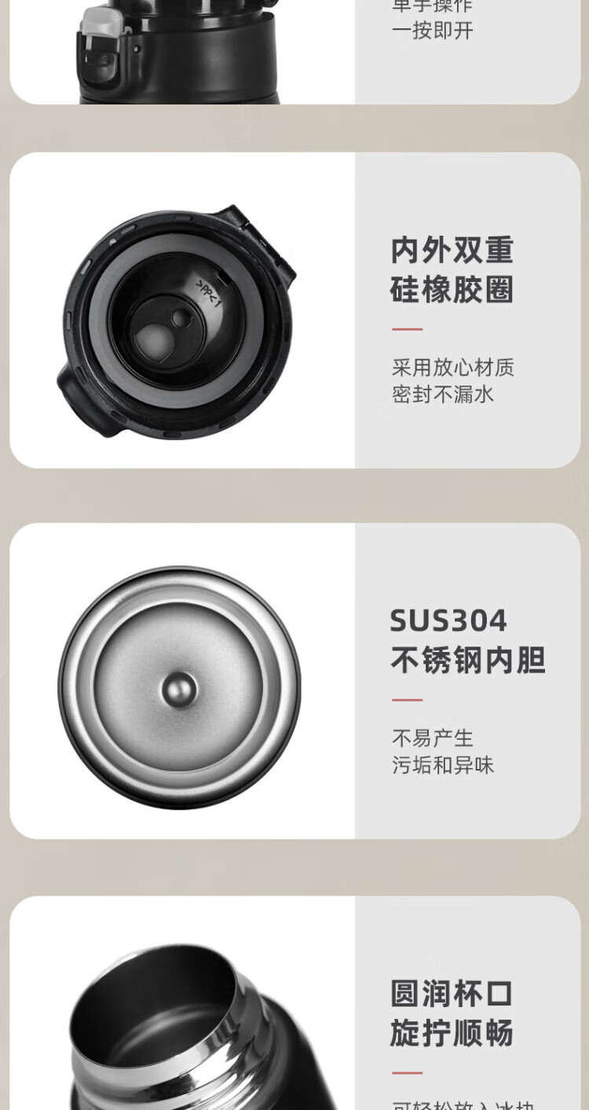Click the 内外双重硅橡胶圈 heading
The height and width of the screenshot is (1110, 589).
tap(452, 270)
